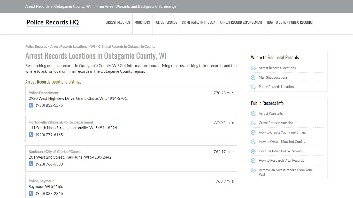Click Free Arrest Warrants and Background Screenings link
Image resolution: width=353 pixels, height=198 pixels.
136,6
